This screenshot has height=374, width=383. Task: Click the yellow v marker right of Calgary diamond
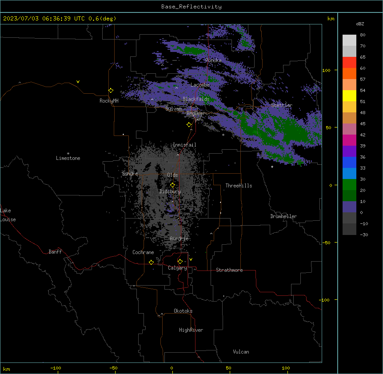(191, 259)
